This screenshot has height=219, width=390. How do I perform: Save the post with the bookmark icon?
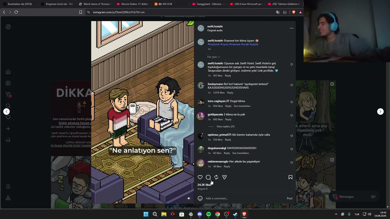click(x=290, y=177)
